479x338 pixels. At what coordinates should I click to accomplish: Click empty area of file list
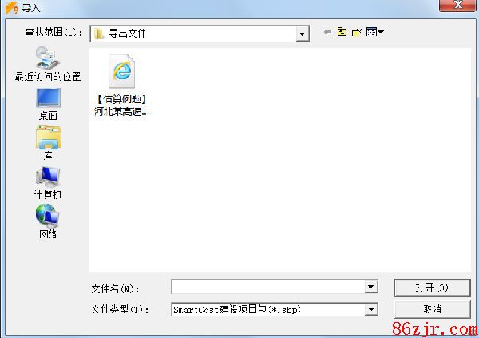coord(306,184)
